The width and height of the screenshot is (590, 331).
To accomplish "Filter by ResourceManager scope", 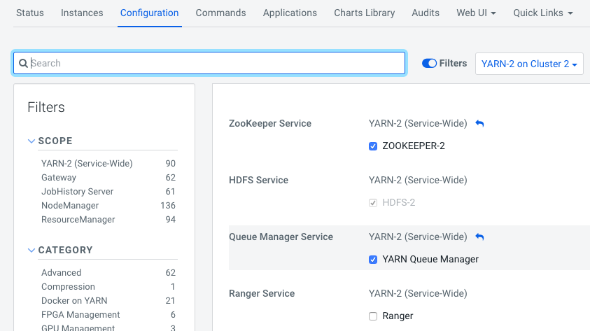I will 78,220.
